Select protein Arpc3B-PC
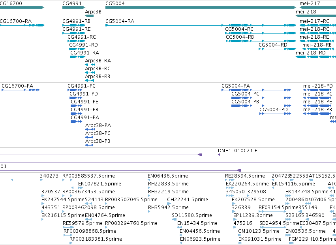 coord(98,133)
